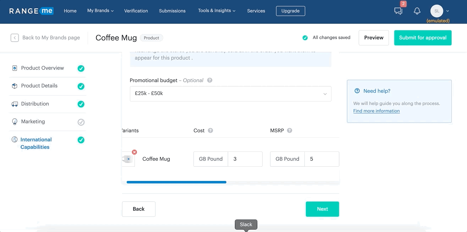Viewport: 467px width, 232px height.
Task: Click the MSRP GB Pound currency label
Action: coord(287,159)
